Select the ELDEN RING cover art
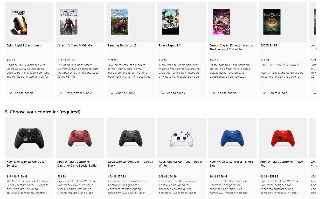The height and width of the screenshot is (199, 320). pyautogui.click(x=272, y=22)
